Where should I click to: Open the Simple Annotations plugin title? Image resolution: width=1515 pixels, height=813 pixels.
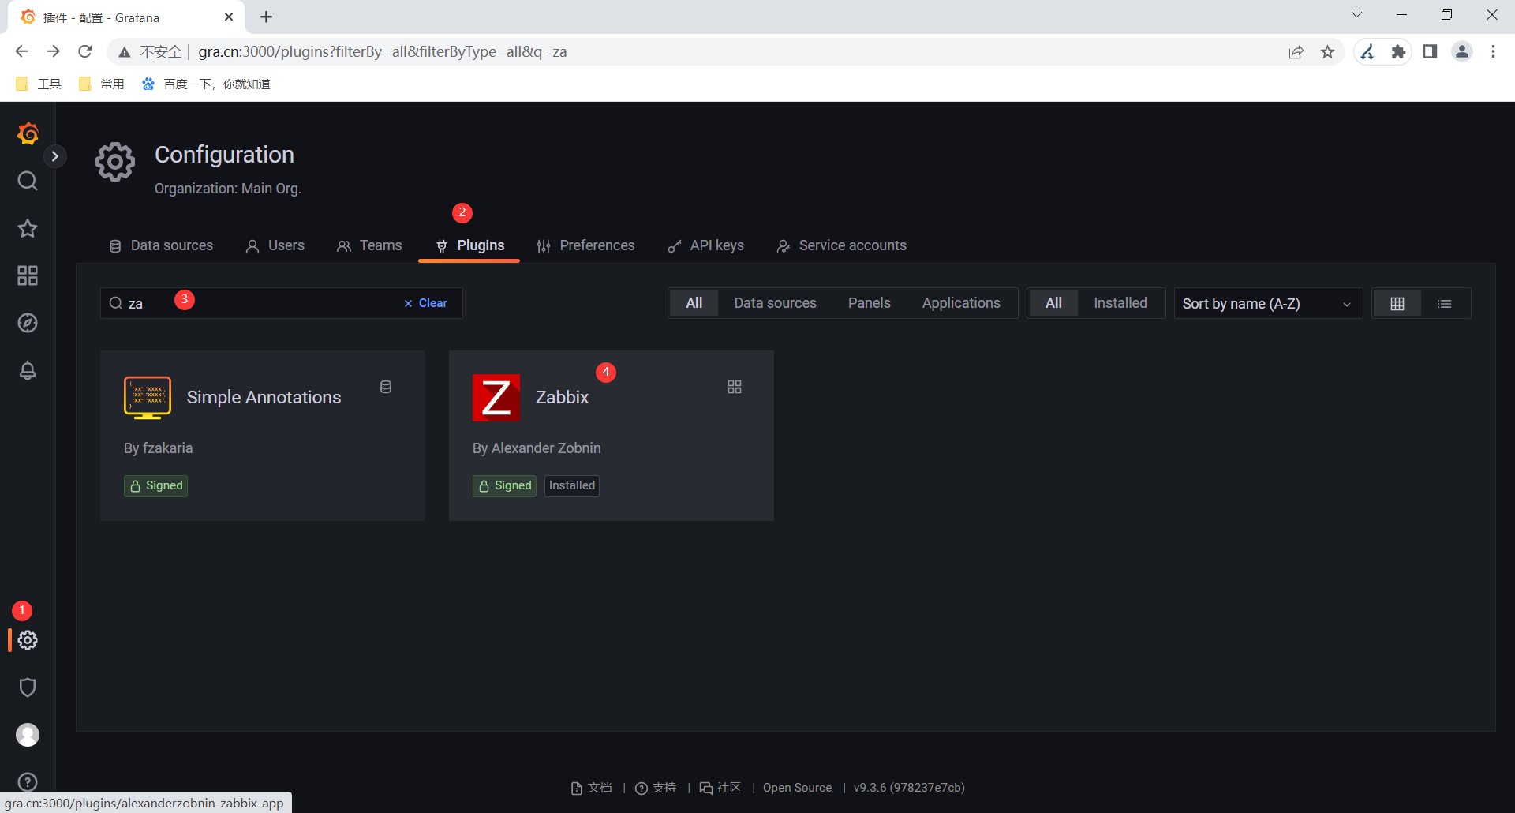click(264, 397)
